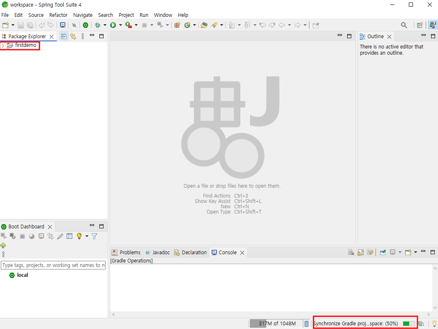
Task: Toggle Pin Console button
Action: (x=383, y=252)
